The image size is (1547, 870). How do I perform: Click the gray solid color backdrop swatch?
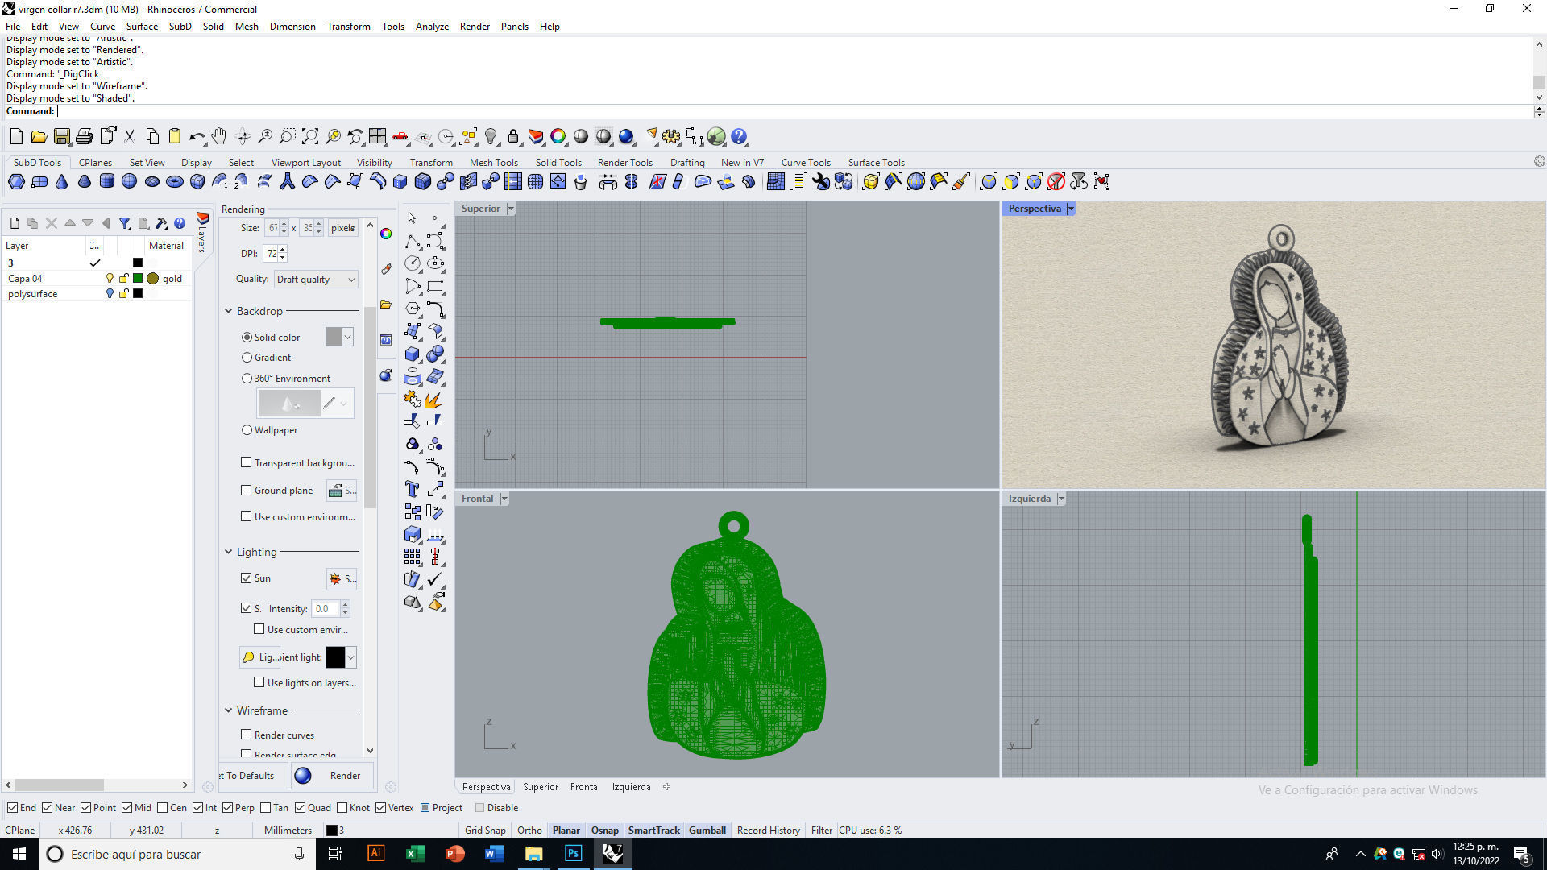click(334, 337)
